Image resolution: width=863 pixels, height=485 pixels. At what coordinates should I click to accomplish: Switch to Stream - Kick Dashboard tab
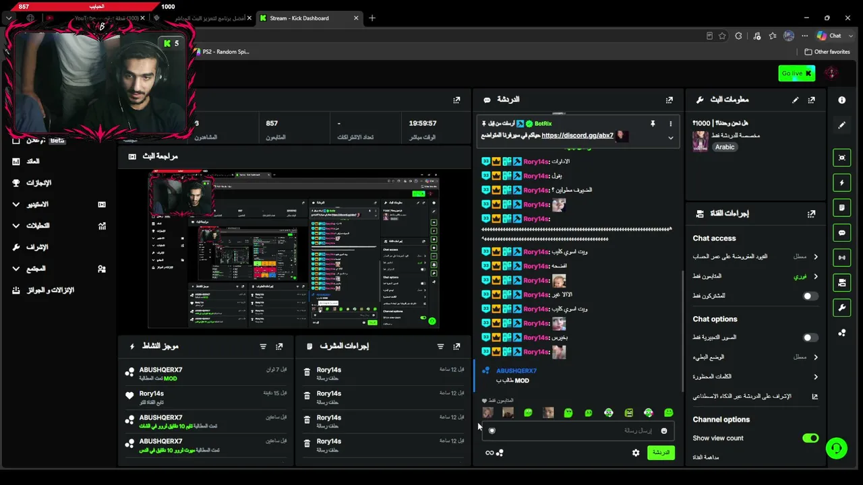[x=309, y=18]
